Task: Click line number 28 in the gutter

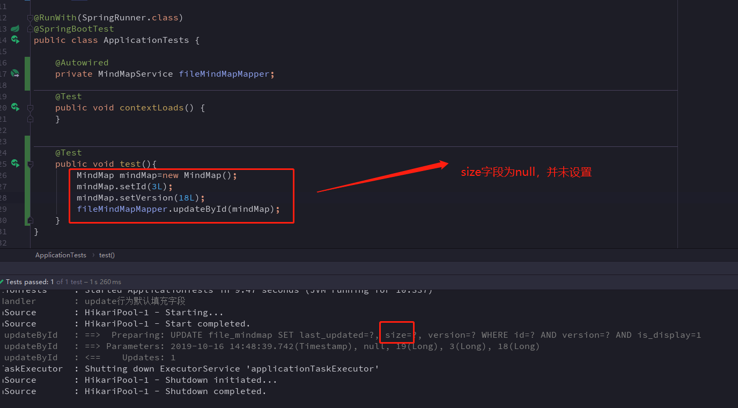Action: (x=3, y=198)
